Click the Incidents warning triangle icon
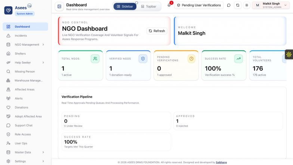293x165 pixels. click(x=8, y=36)
